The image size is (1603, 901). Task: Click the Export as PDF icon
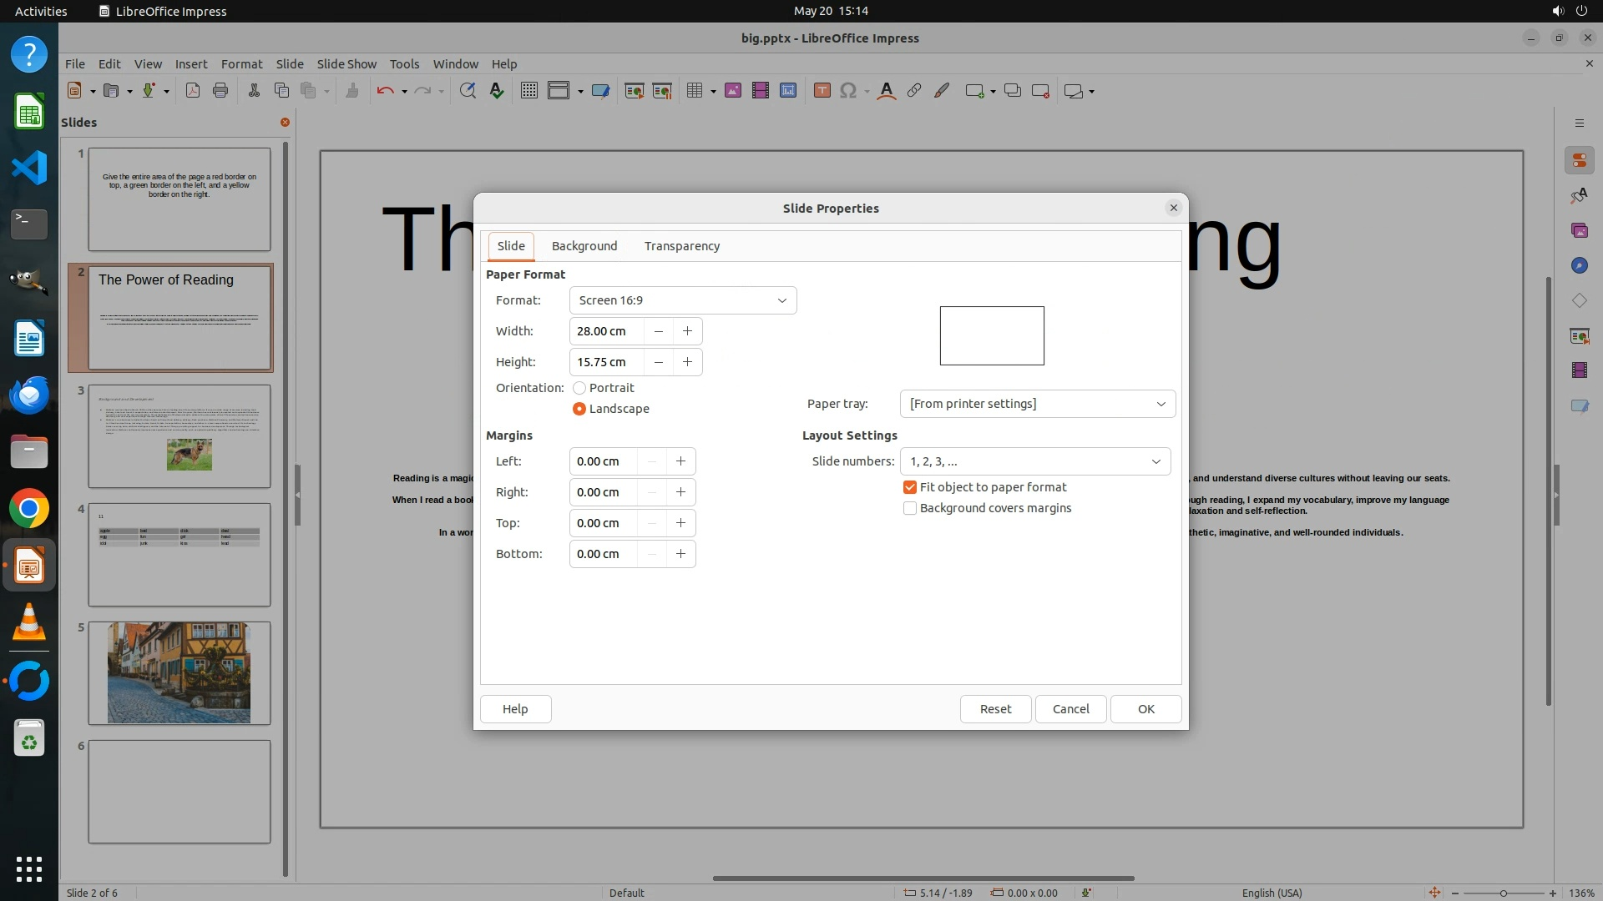tap(193, 91)
